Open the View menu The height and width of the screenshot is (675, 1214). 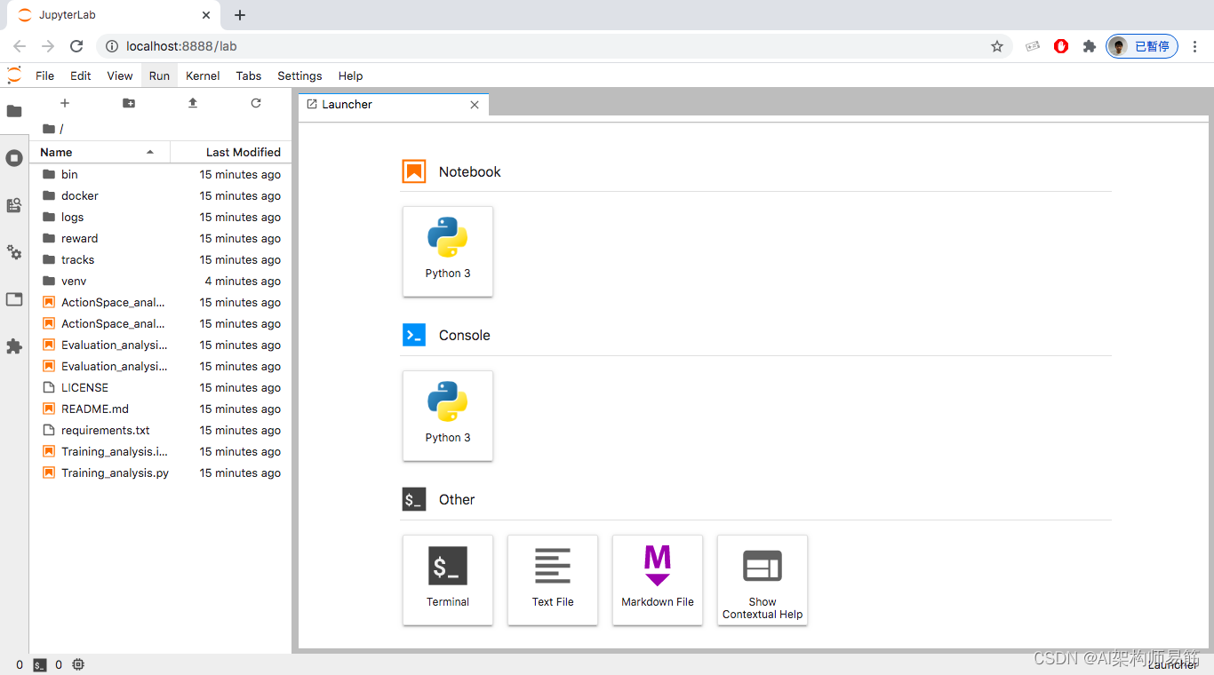pyautogui.click(x=120, y=75)
